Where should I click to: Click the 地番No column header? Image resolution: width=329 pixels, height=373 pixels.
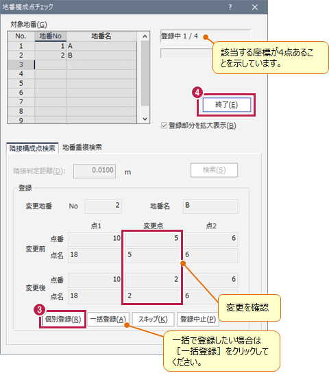point(51,36)
